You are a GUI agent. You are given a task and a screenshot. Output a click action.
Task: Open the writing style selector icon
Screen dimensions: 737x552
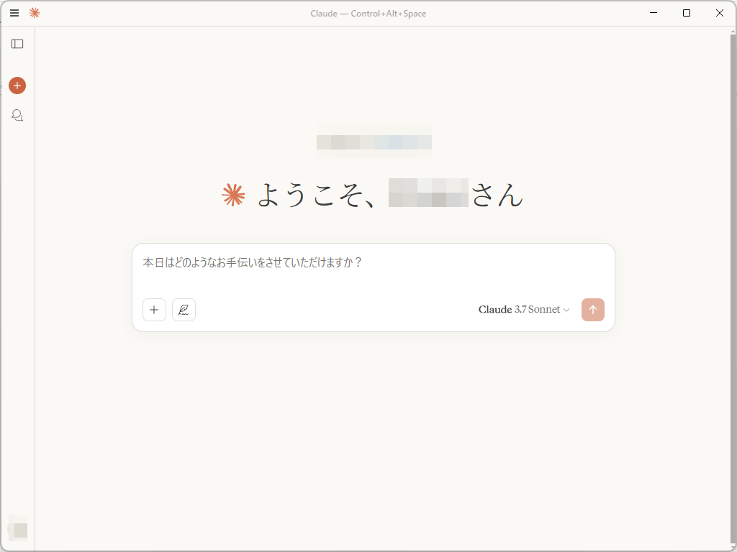184,310
